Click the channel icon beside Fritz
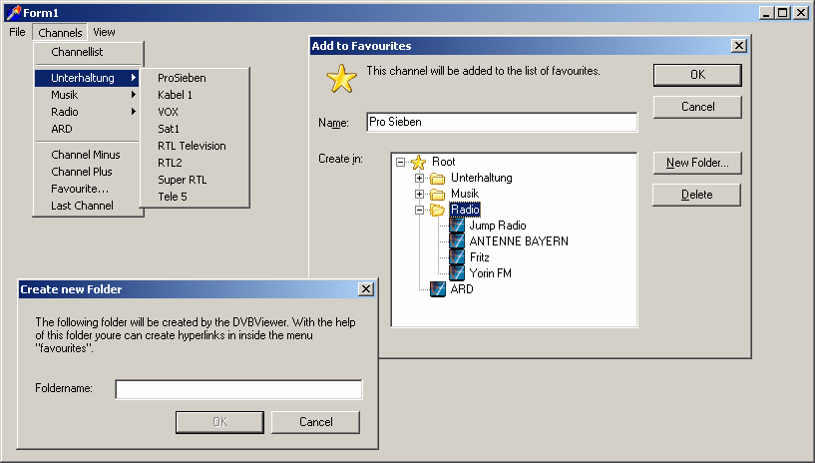 [456, 257]
